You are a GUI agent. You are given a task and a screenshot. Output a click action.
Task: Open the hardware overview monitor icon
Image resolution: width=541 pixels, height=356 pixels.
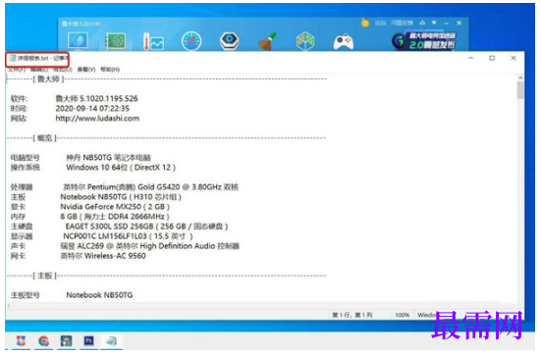pos(78,41)
